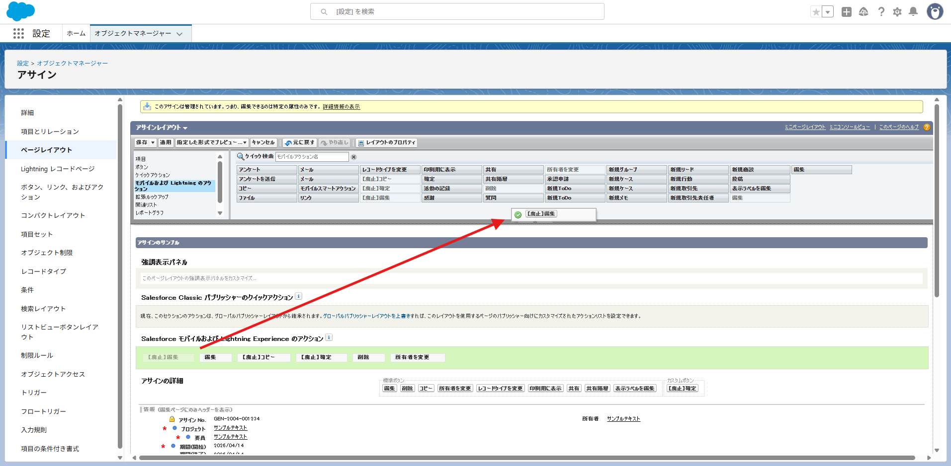Select モバイルスマートアクション in the palette
This screenshot has height=466, width=951.
coord(328,189)
